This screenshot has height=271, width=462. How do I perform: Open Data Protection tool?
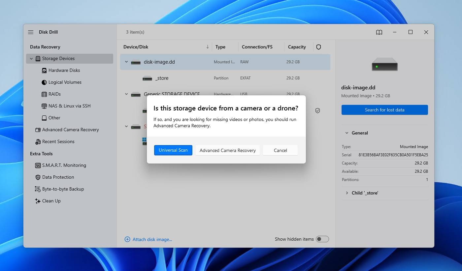pyautogui.click(x=58, y=177)
